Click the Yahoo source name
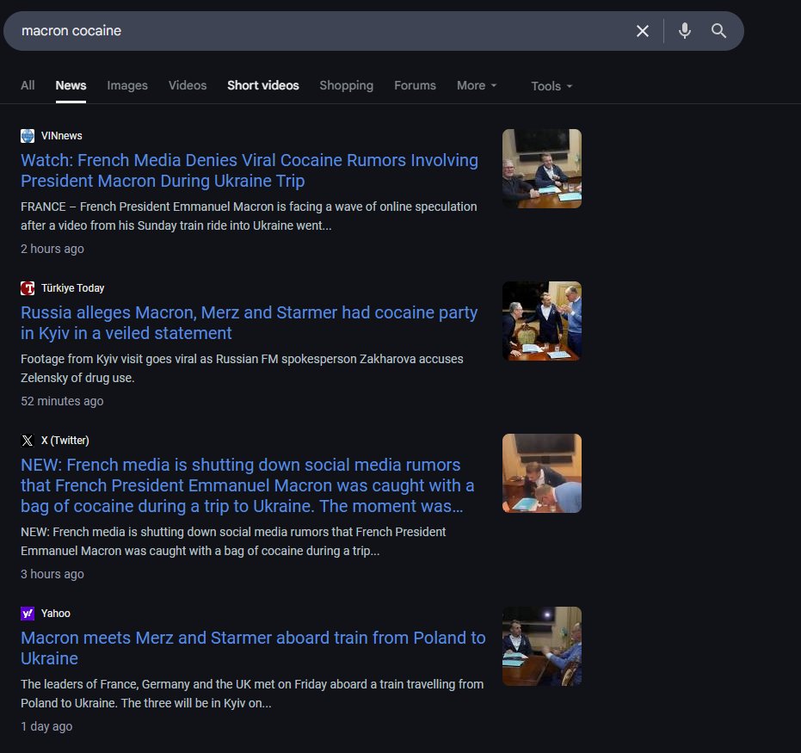This screenshot has width=801, height=753. (x=56, y=613)
